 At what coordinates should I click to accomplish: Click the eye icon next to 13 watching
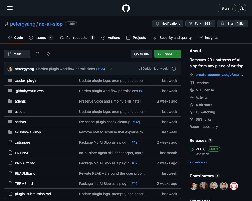[192, 112]
